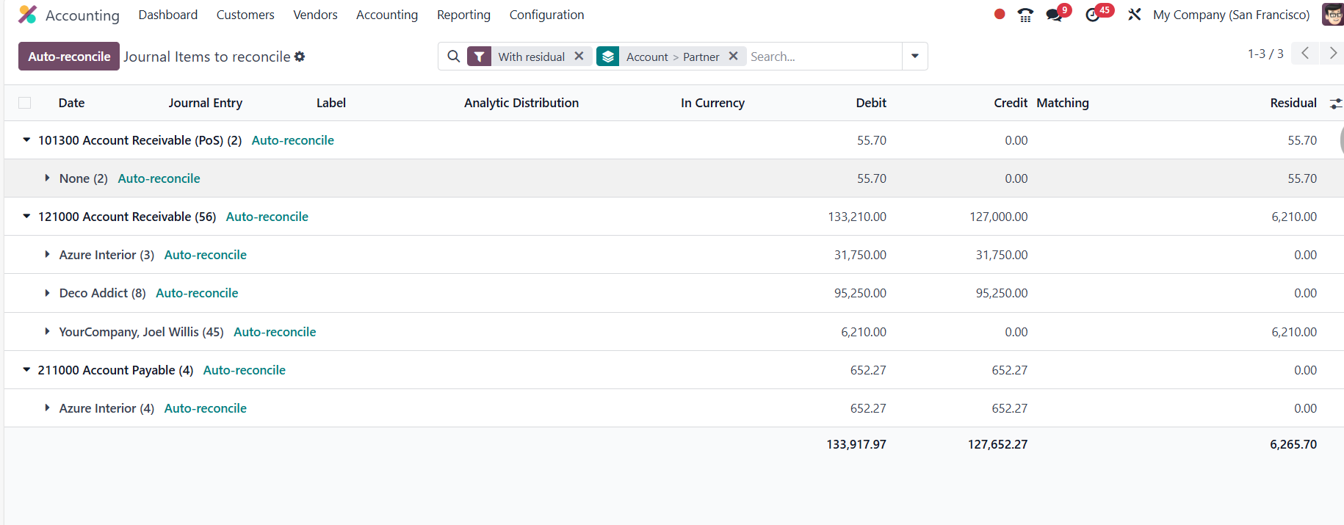This screenshot has width=1344, height=525.
Task: Auto-reconcile Deco Addict (8)
Action: [197, 293]
